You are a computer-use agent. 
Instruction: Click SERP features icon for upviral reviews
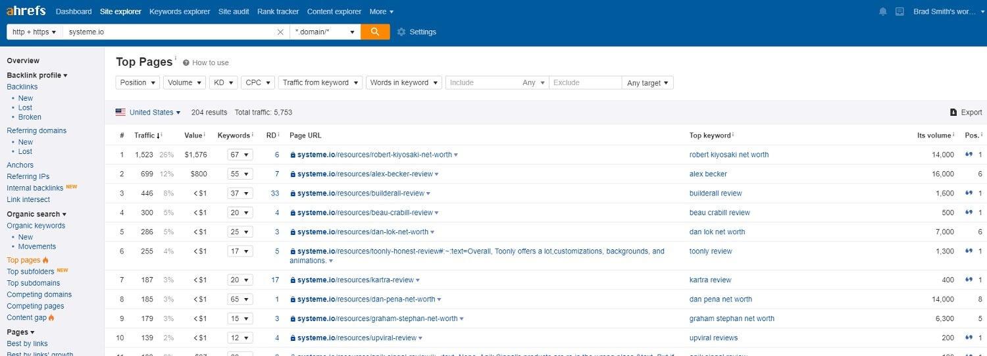point(969,338)
